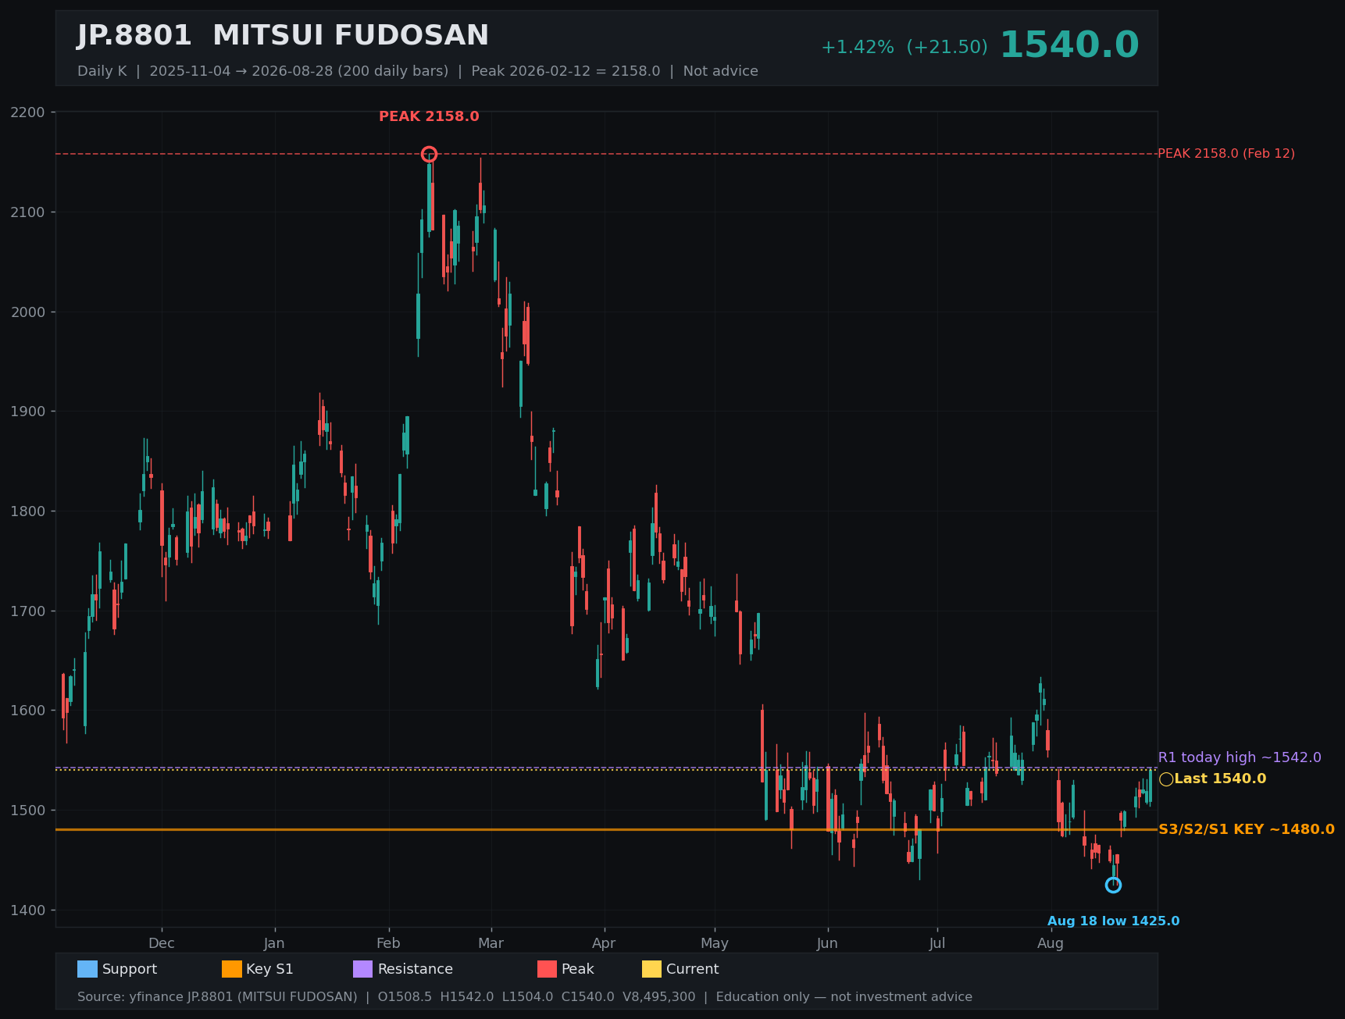Click the purple Resistance legend swatch

[x=363, y=969]
